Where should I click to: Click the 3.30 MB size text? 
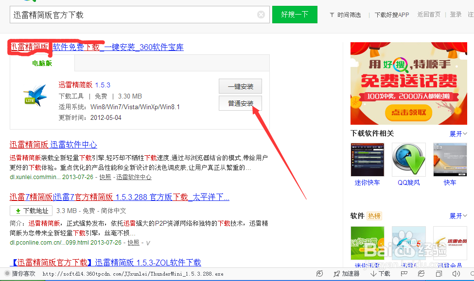(x=130, y=96)
